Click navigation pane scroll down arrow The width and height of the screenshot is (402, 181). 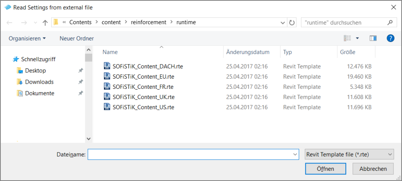[89, 139]
